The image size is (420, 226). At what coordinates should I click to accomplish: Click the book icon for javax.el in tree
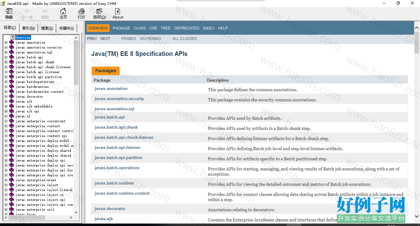[x=12, y=116]
